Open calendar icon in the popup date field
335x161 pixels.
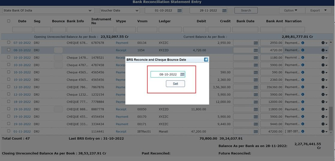click(x=182, y=74)
